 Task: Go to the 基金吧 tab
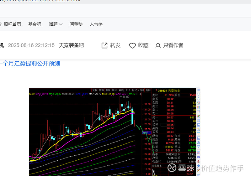(35, 24)
